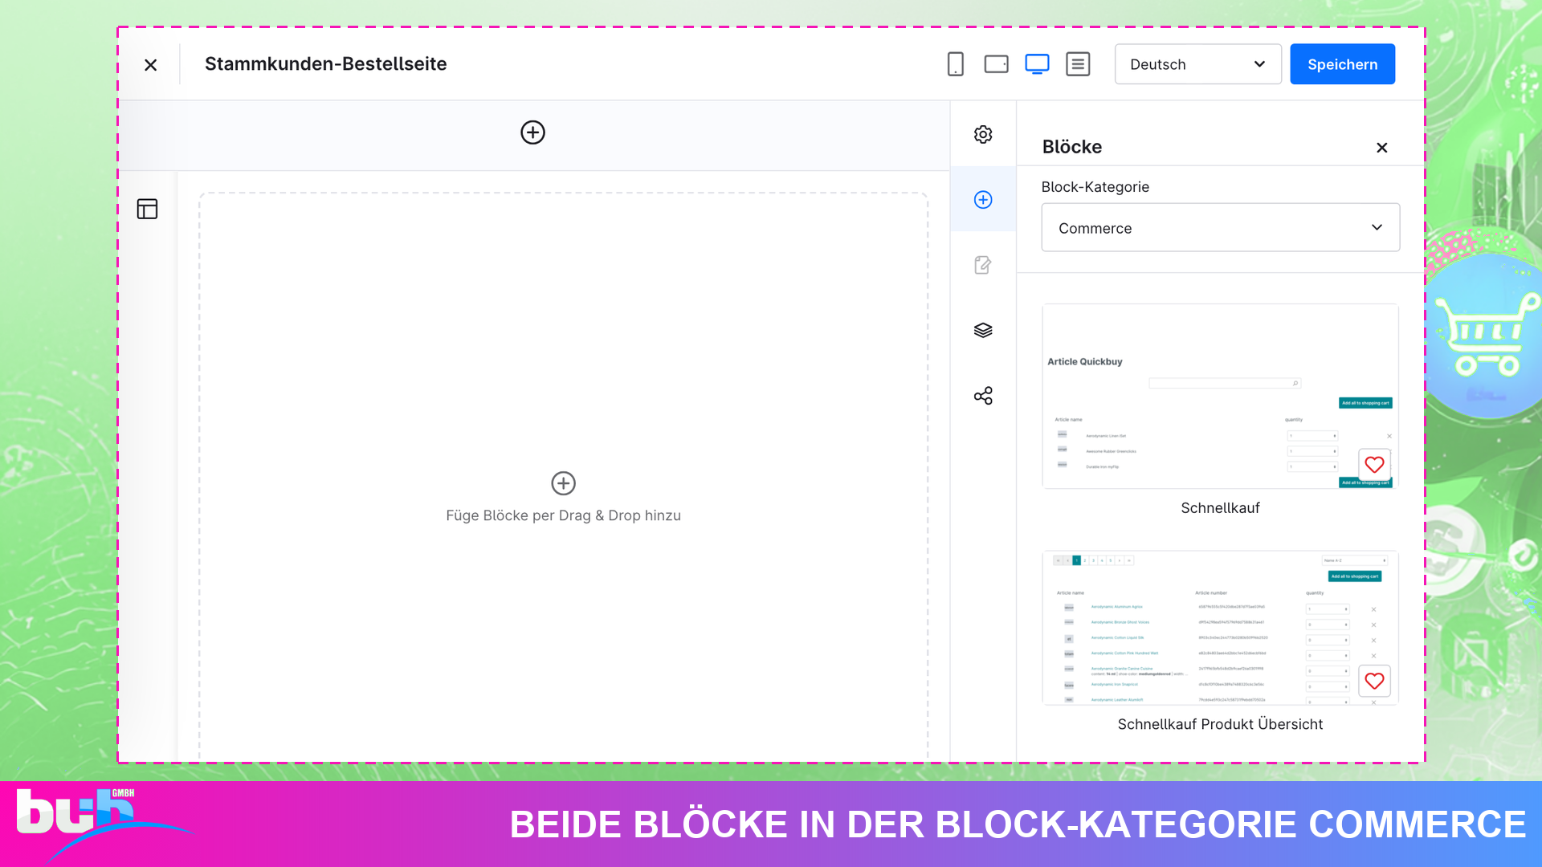Select the Schnellkauf block thumbnail
This screenshot has width=1542, height=867.
(1220, 396)
